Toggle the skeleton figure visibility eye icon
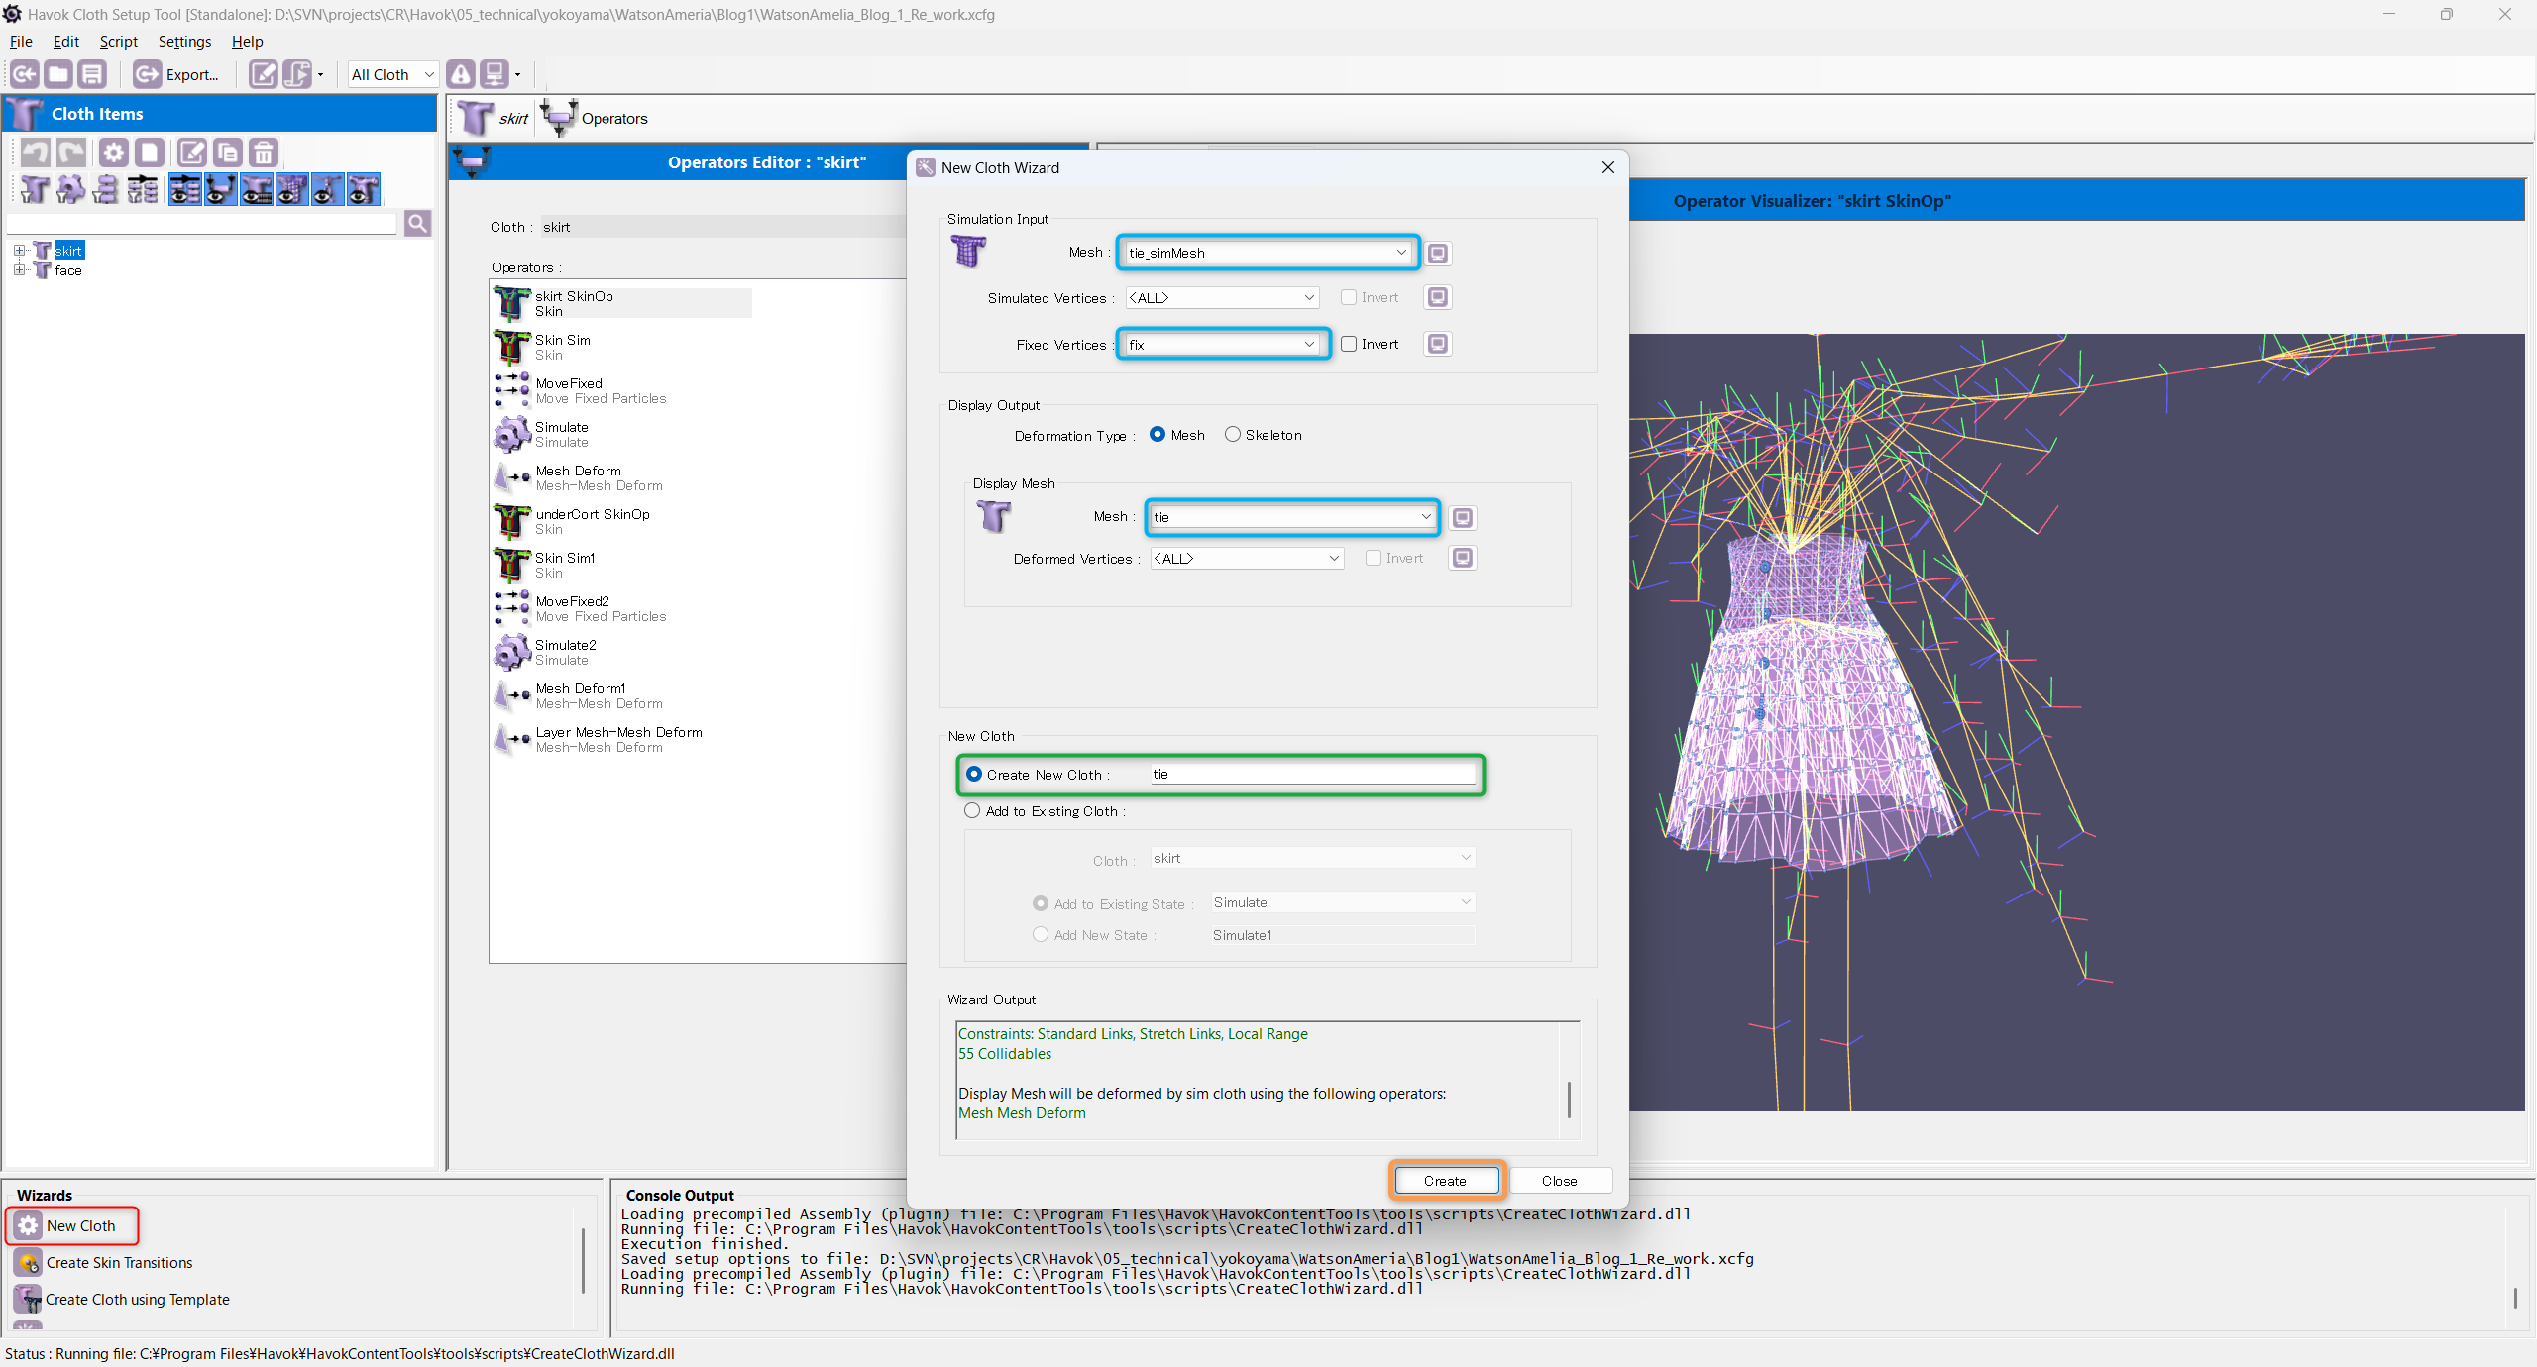This screenshot has width=2537, height=1367. pyautogui.click(x=328, y=189)
